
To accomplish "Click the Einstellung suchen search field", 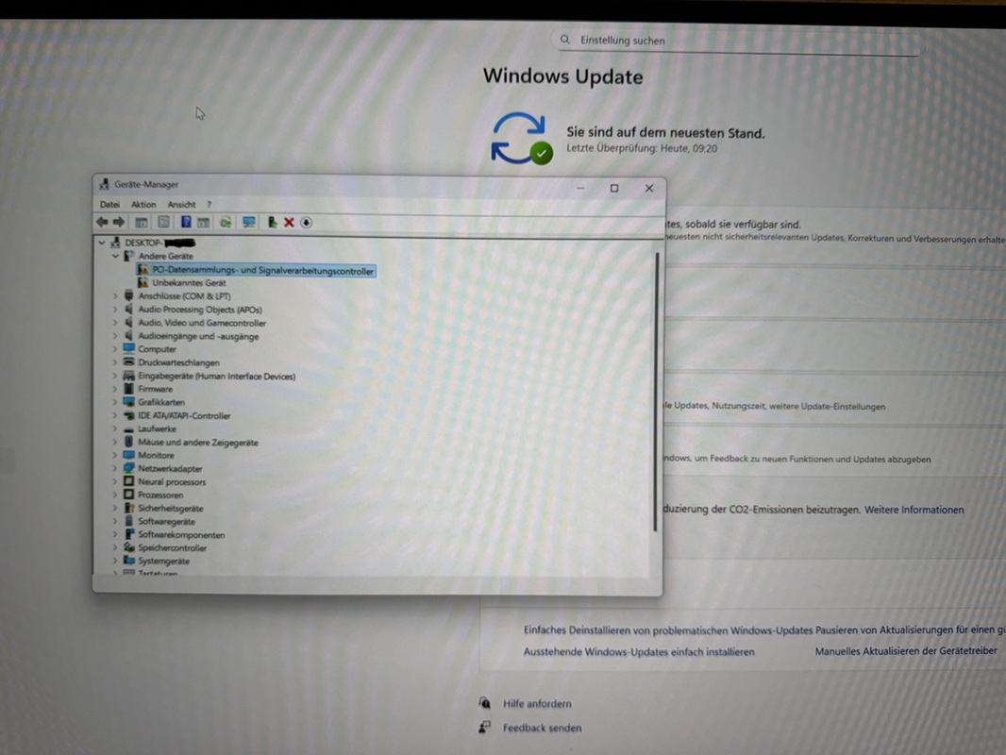I will point(738,41).
